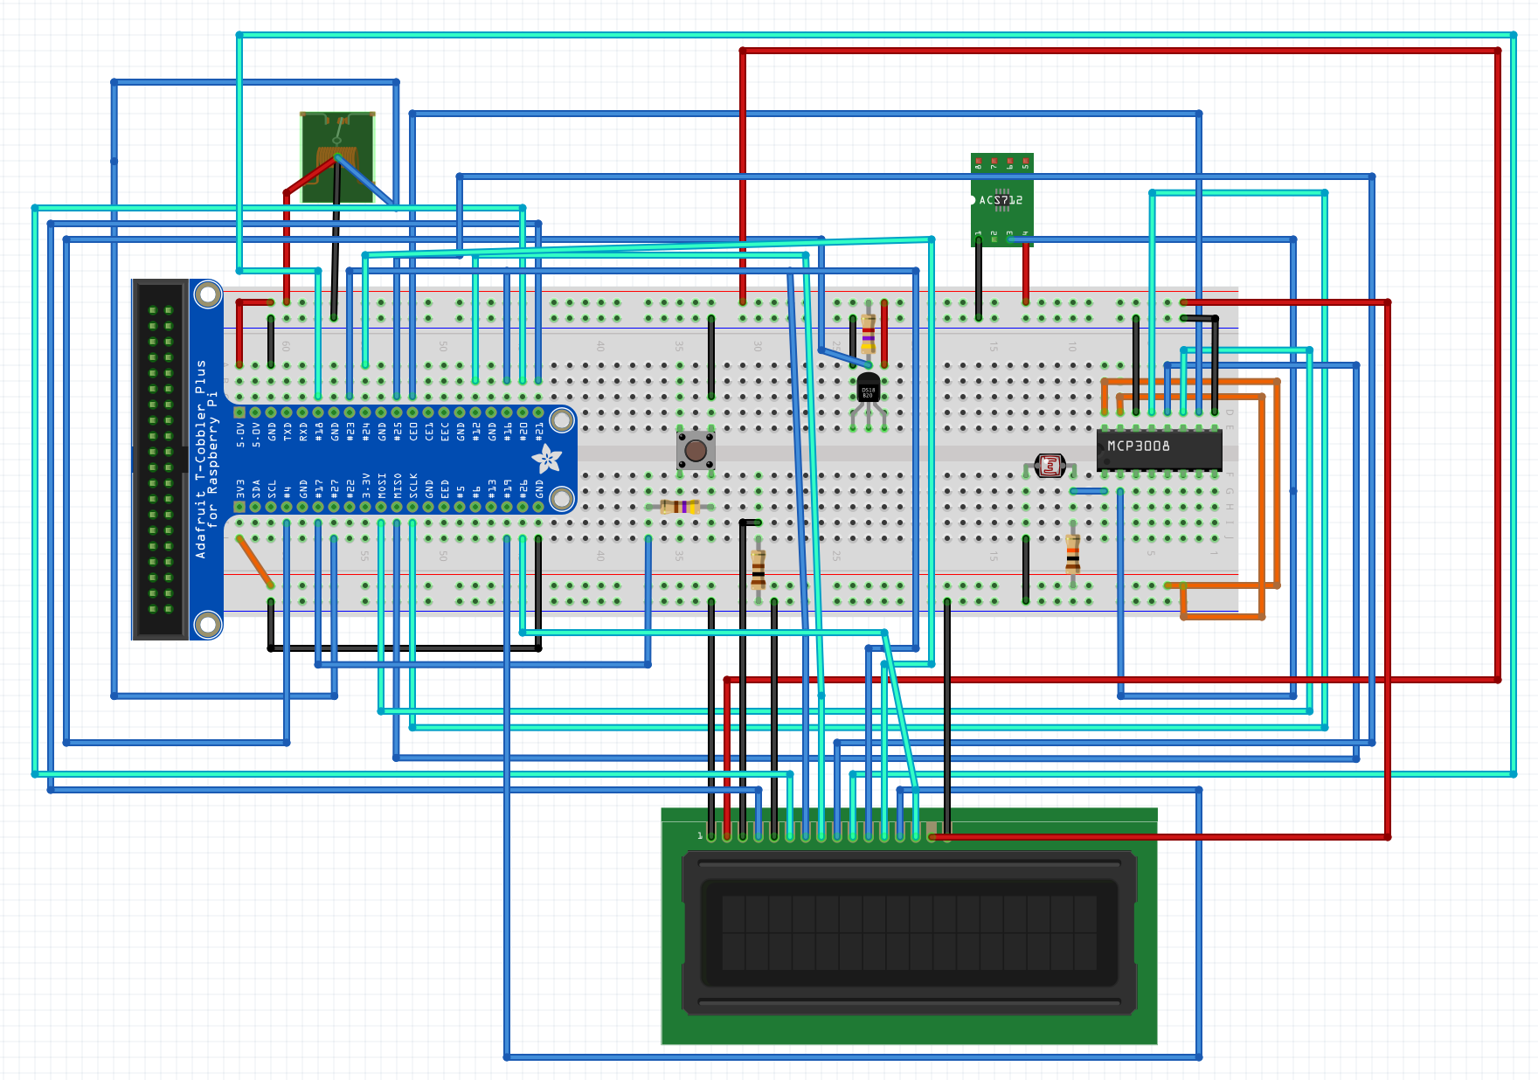Viewport: 1538px width, 1080px height.
Task: Click the #5 pin label
Action: coord(460,492)
